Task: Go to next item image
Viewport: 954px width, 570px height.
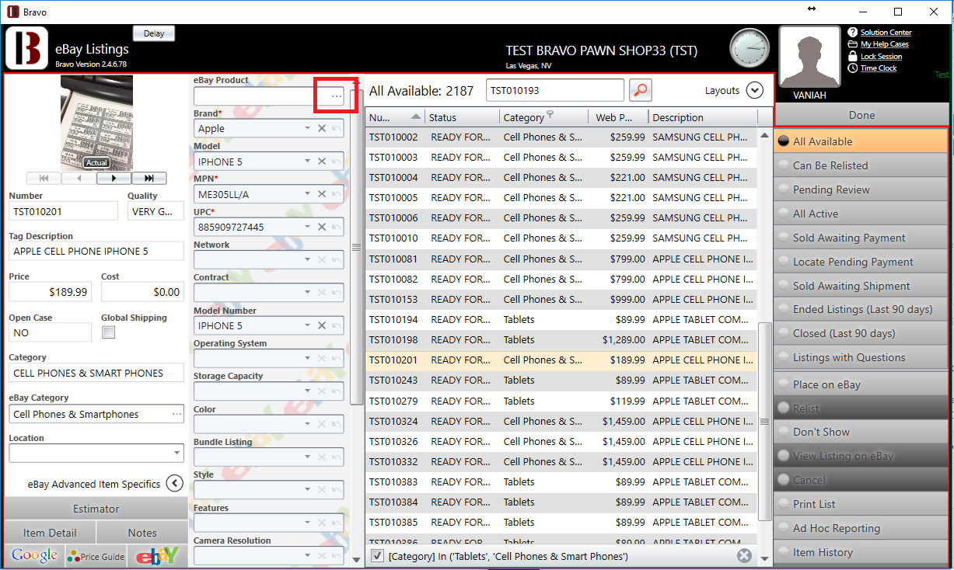Action: (x=114, y=178)
